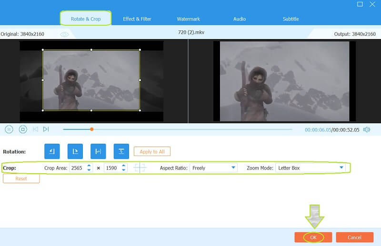Click the playback progress slider handle
Image resolution: width=381 pixels, height=246 pixels.
click(x=91, y=129)
